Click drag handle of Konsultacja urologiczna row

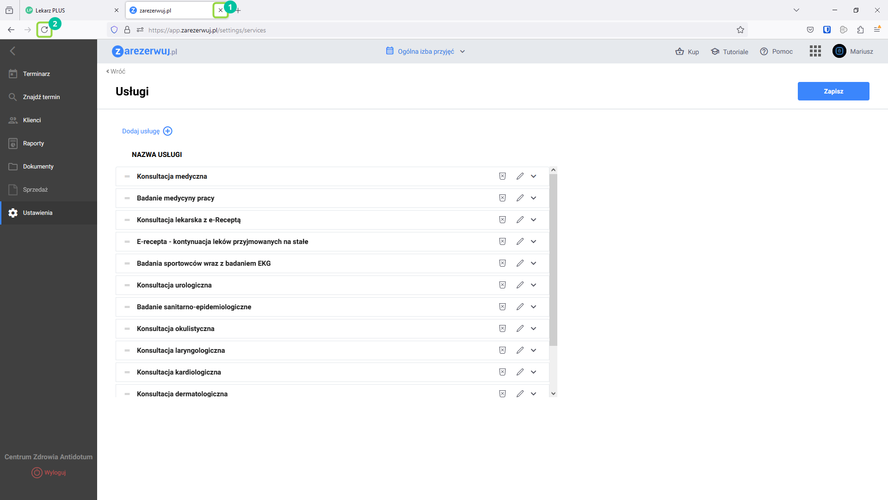coord(127,285)
